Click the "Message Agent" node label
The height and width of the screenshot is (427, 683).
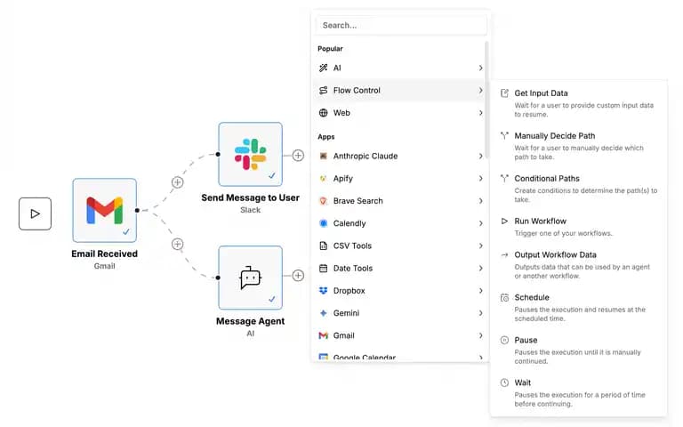coord(251,321)
